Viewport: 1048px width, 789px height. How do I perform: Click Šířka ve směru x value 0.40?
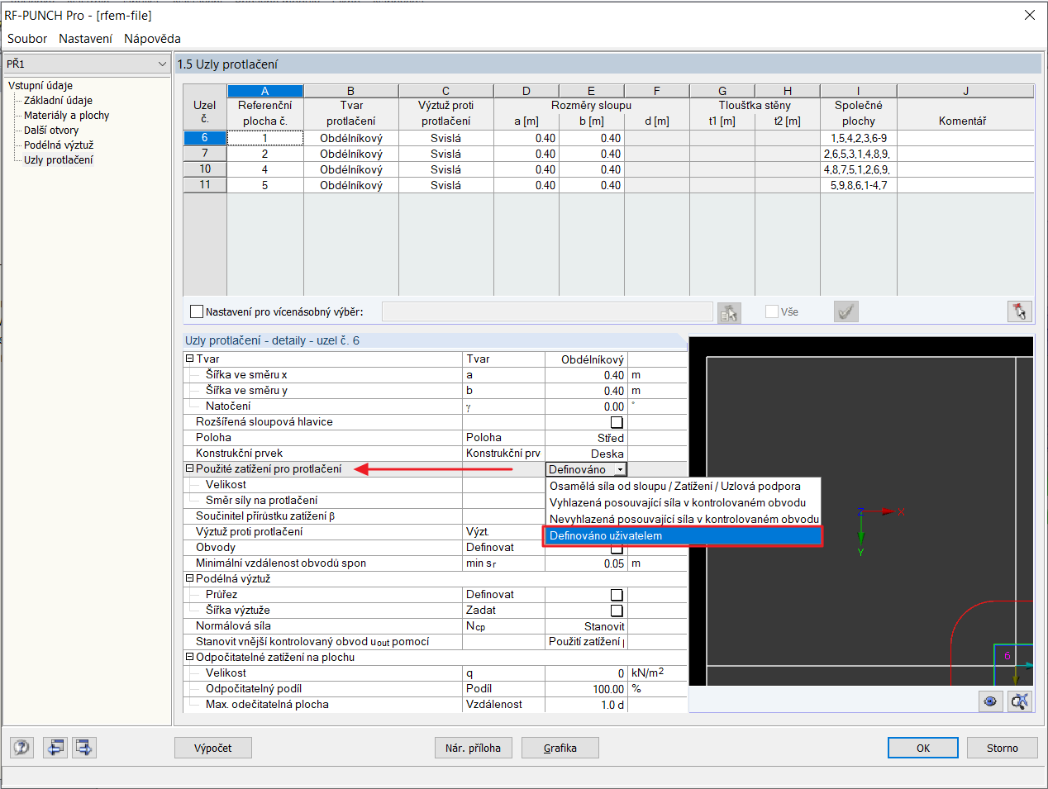point(586,375)
